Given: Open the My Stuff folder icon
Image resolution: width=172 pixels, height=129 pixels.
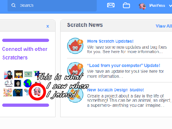Looking at the screenshot, I should [x=126, y=5].
